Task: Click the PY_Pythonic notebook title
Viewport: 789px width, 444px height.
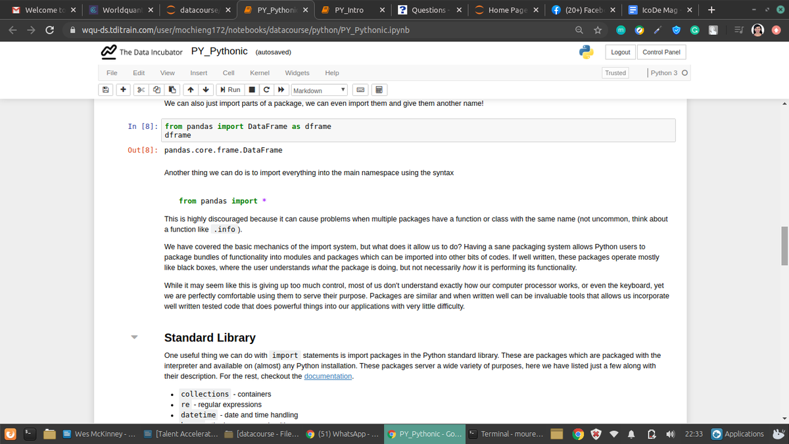Action: (x=219, y=51)
